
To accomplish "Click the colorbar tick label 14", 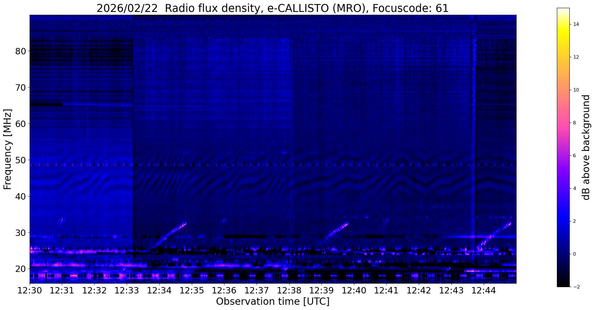I will coord(576,24).
